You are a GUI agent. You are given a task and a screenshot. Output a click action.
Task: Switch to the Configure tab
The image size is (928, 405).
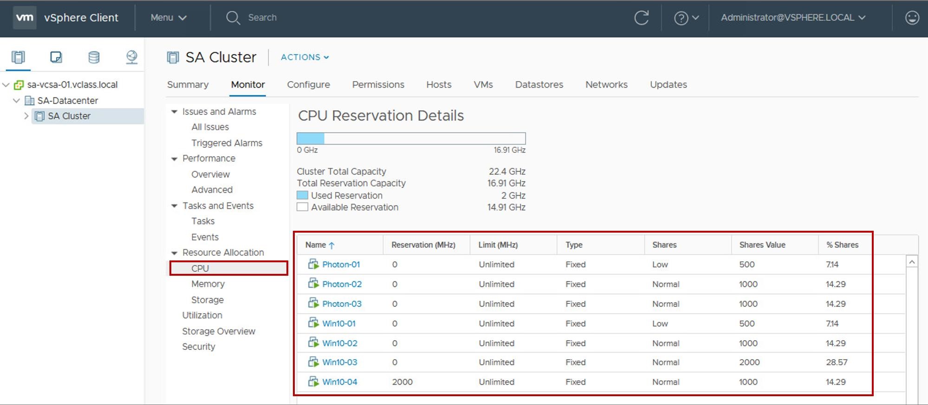coord(308,84)
